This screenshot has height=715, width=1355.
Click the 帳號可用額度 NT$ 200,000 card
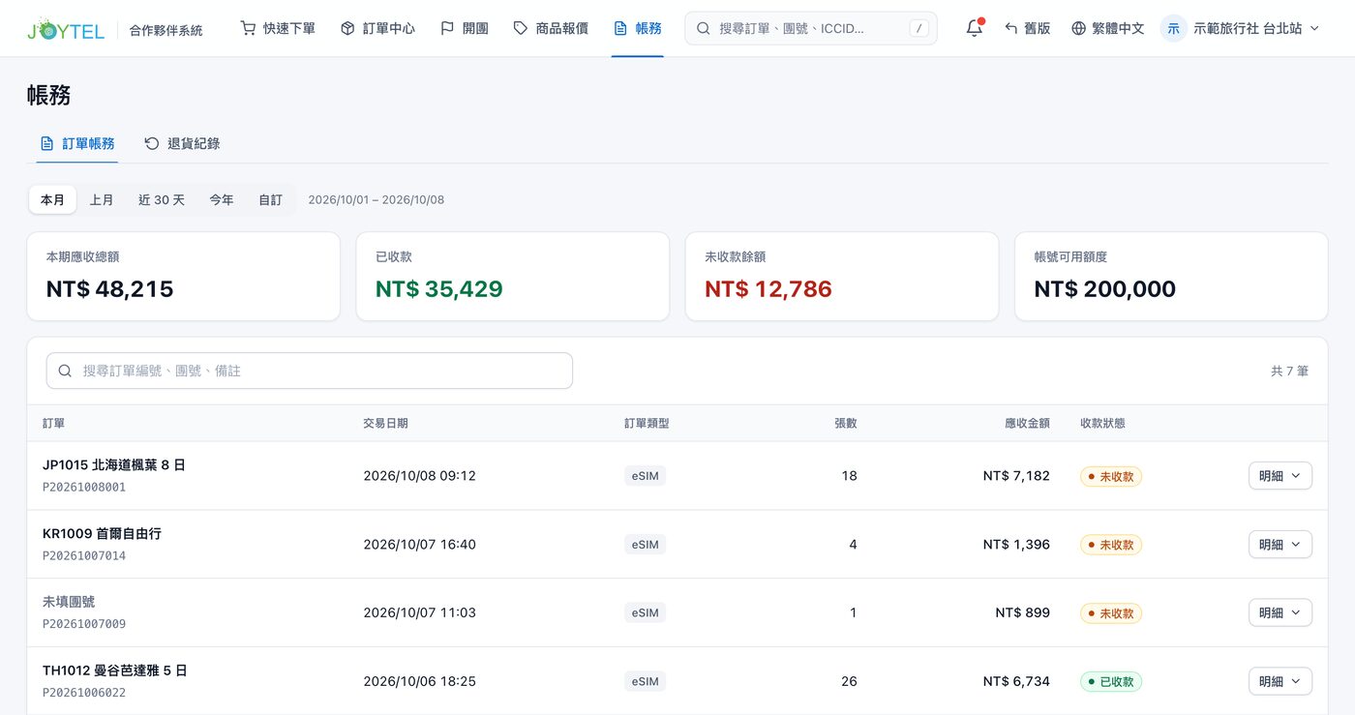tap(1171, 277)
